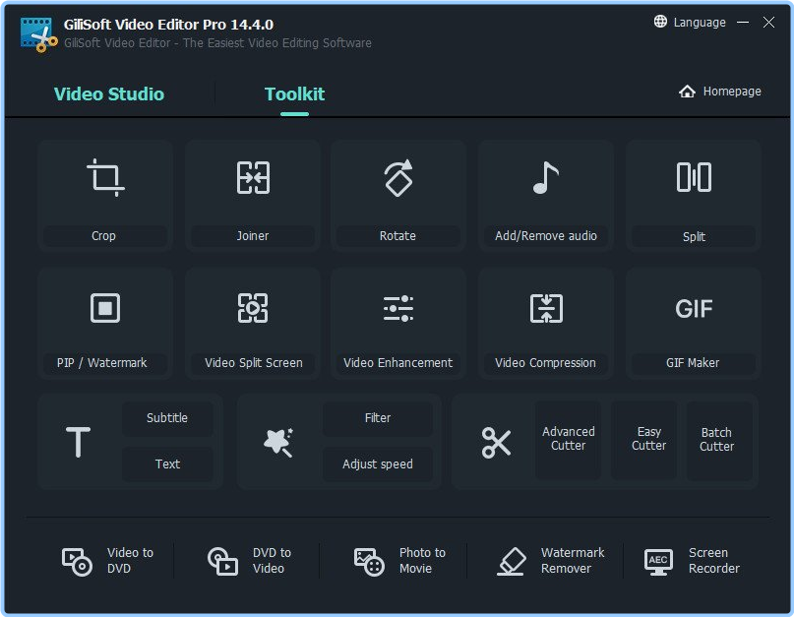794x617 pixels.
Task: Click the Video Enhancement label
Action: pos(398,363)
